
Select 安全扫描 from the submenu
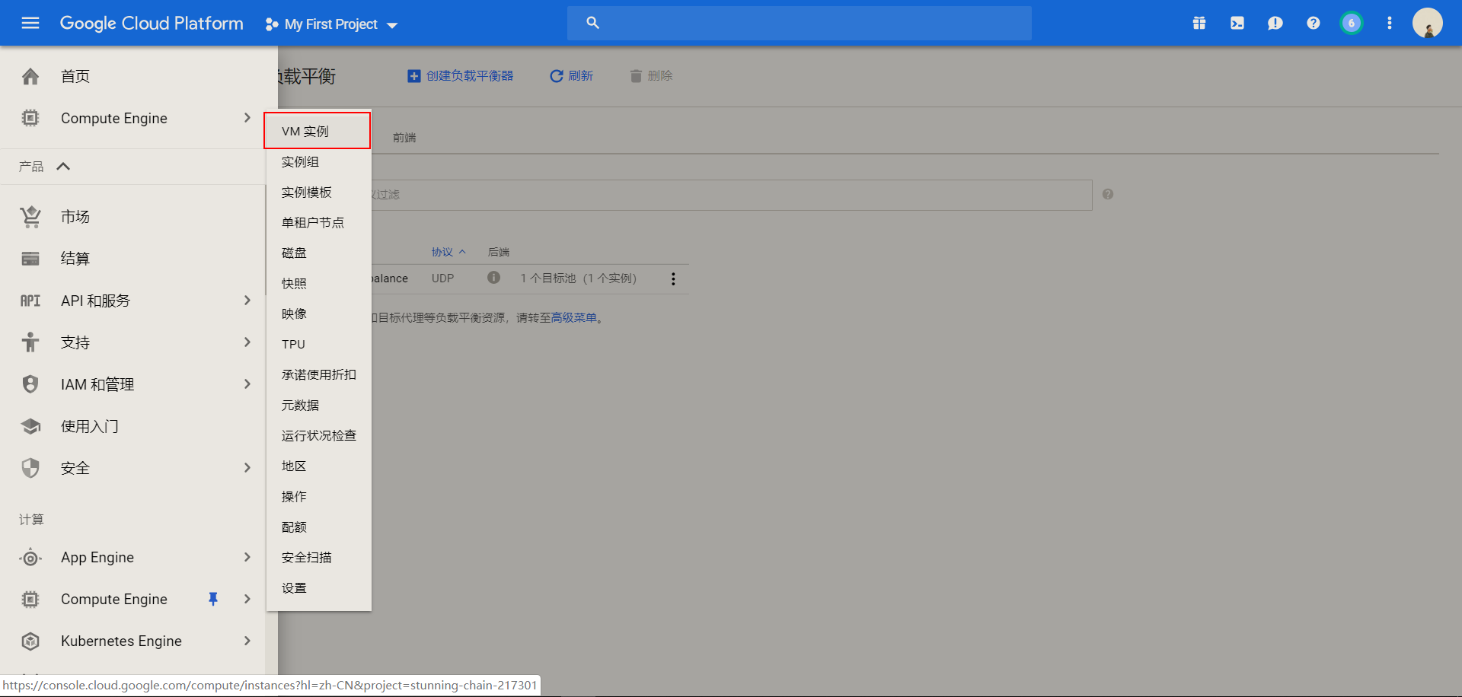(319, 558)
